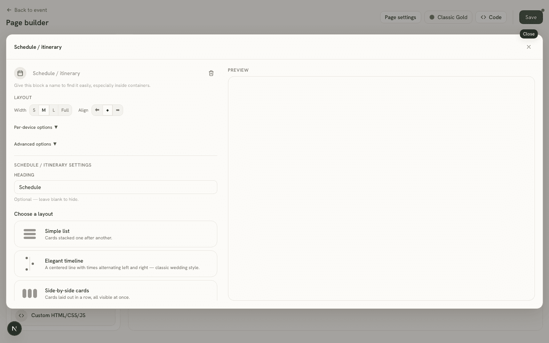The height and width of the screenshot is (343, 549).
Task: Go Back to event
Action: coord(27,10)
